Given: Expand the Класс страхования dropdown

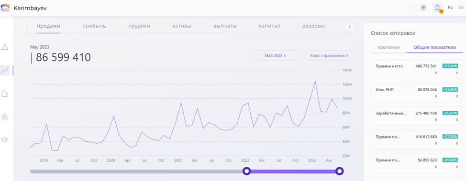Looking at the screenshot, I should point(329,55).
